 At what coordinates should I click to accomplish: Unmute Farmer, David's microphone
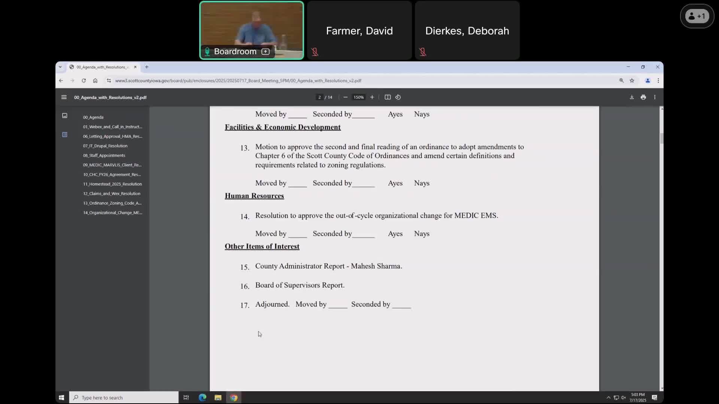point(315,52)
